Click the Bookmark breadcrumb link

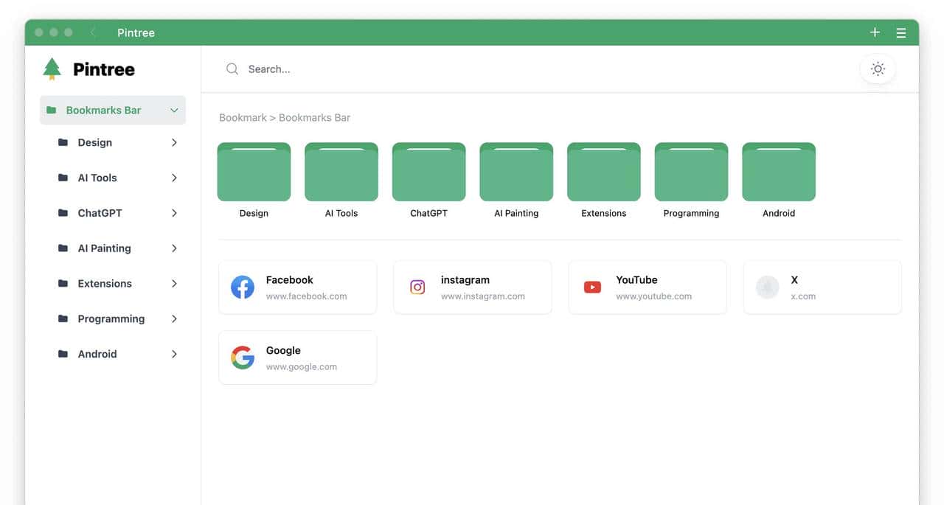tap(242, 118)
